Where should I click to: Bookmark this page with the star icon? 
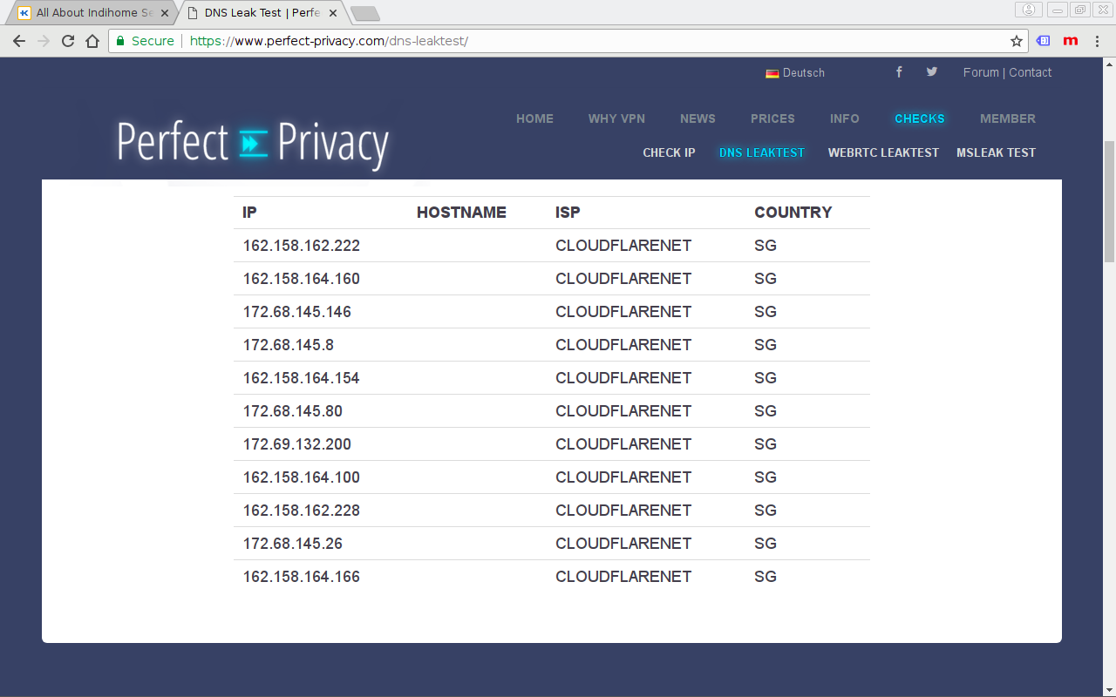pos(1017,41)
